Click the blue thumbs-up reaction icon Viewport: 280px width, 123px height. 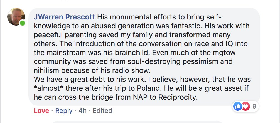(x=237, y=106)
